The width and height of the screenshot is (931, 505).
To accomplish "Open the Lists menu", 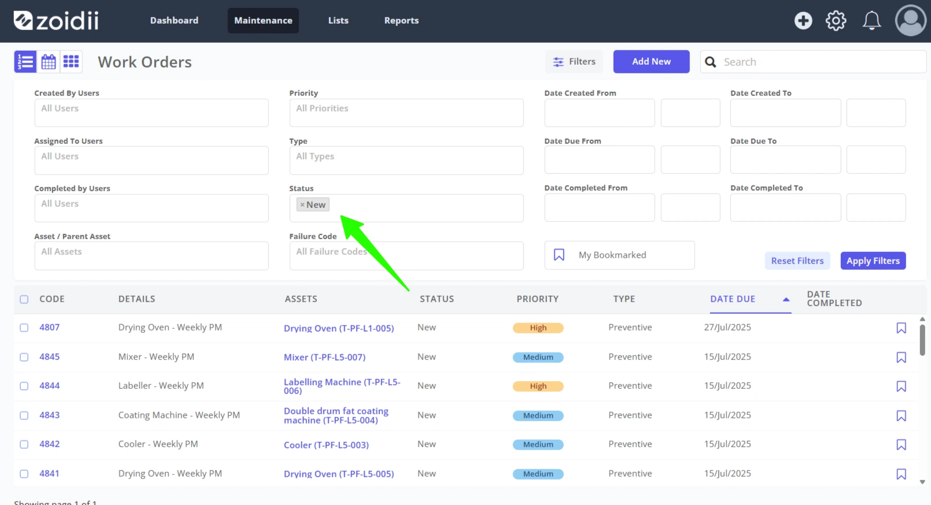I will tap(338, 21).
